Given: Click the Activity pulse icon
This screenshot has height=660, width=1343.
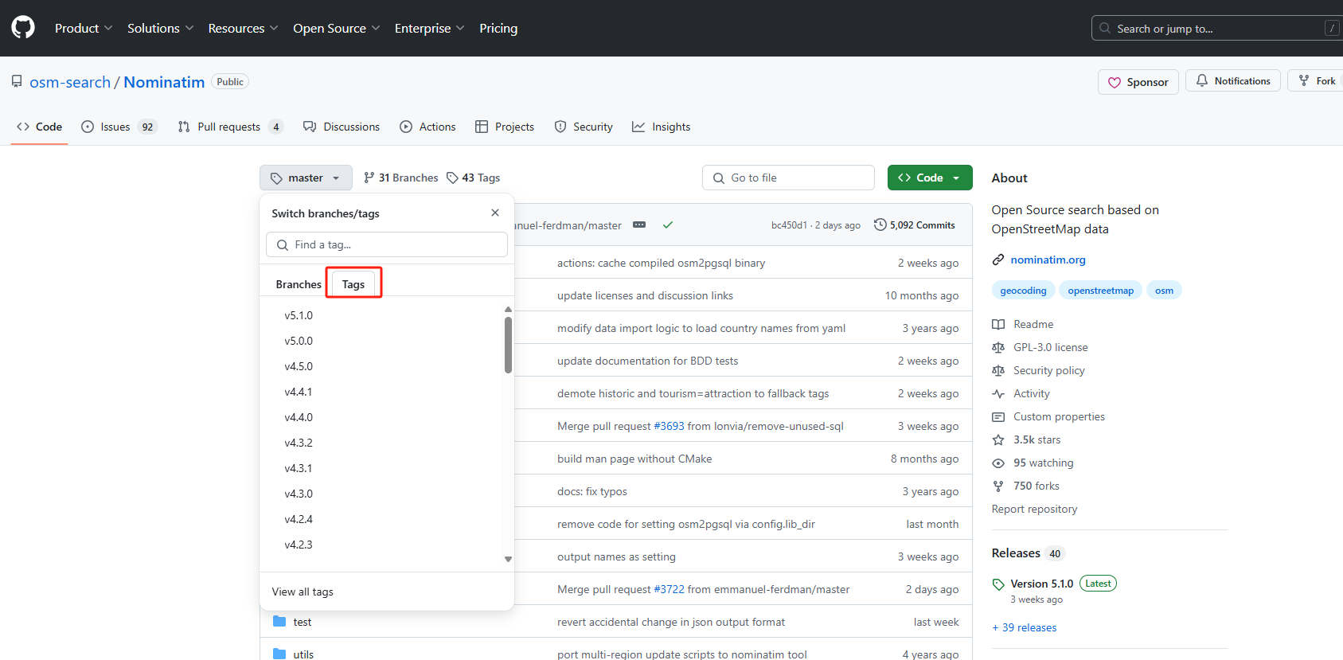Looking at the screenshot, I should point(998,393).
